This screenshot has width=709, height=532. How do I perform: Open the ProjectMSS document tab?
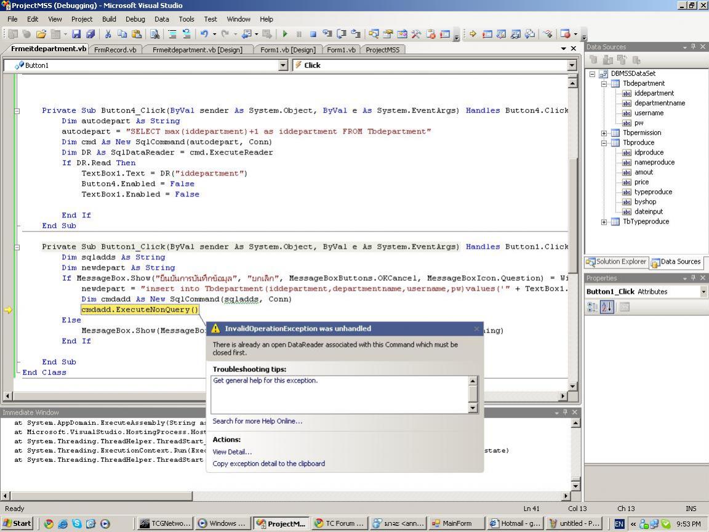(x=383, y=50)
